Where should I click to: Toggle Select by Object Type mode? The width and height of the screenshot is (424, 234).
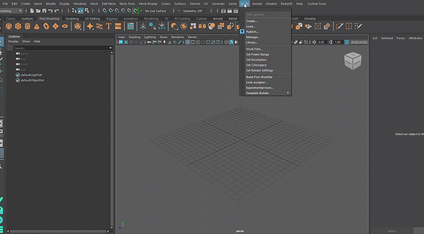81,11
